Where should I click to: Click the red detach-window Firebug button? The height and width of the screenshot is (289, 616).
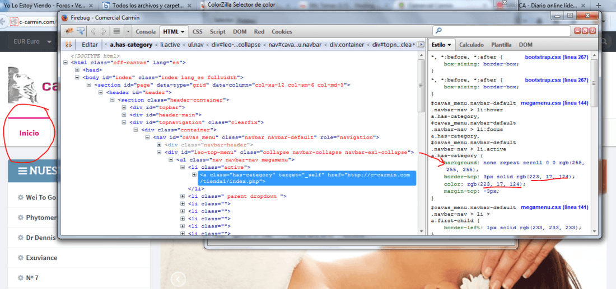tap(585, 31)
